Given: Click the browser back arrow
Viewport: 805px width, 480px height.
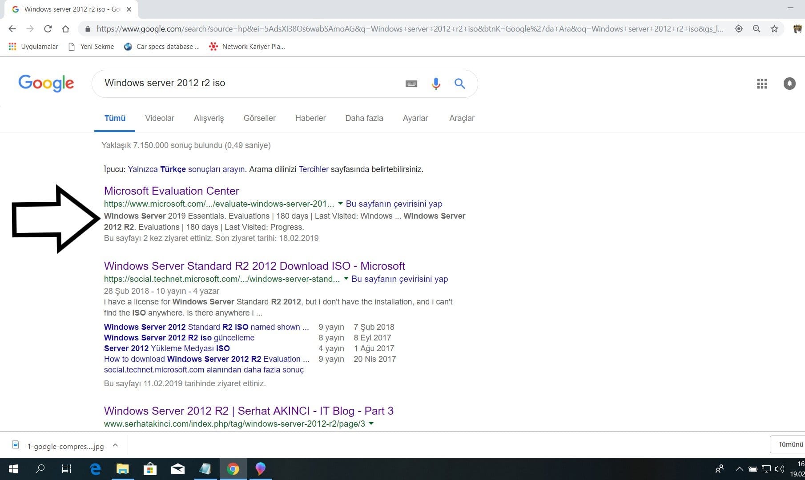Looking at the screenshot, I should (12, 29).
